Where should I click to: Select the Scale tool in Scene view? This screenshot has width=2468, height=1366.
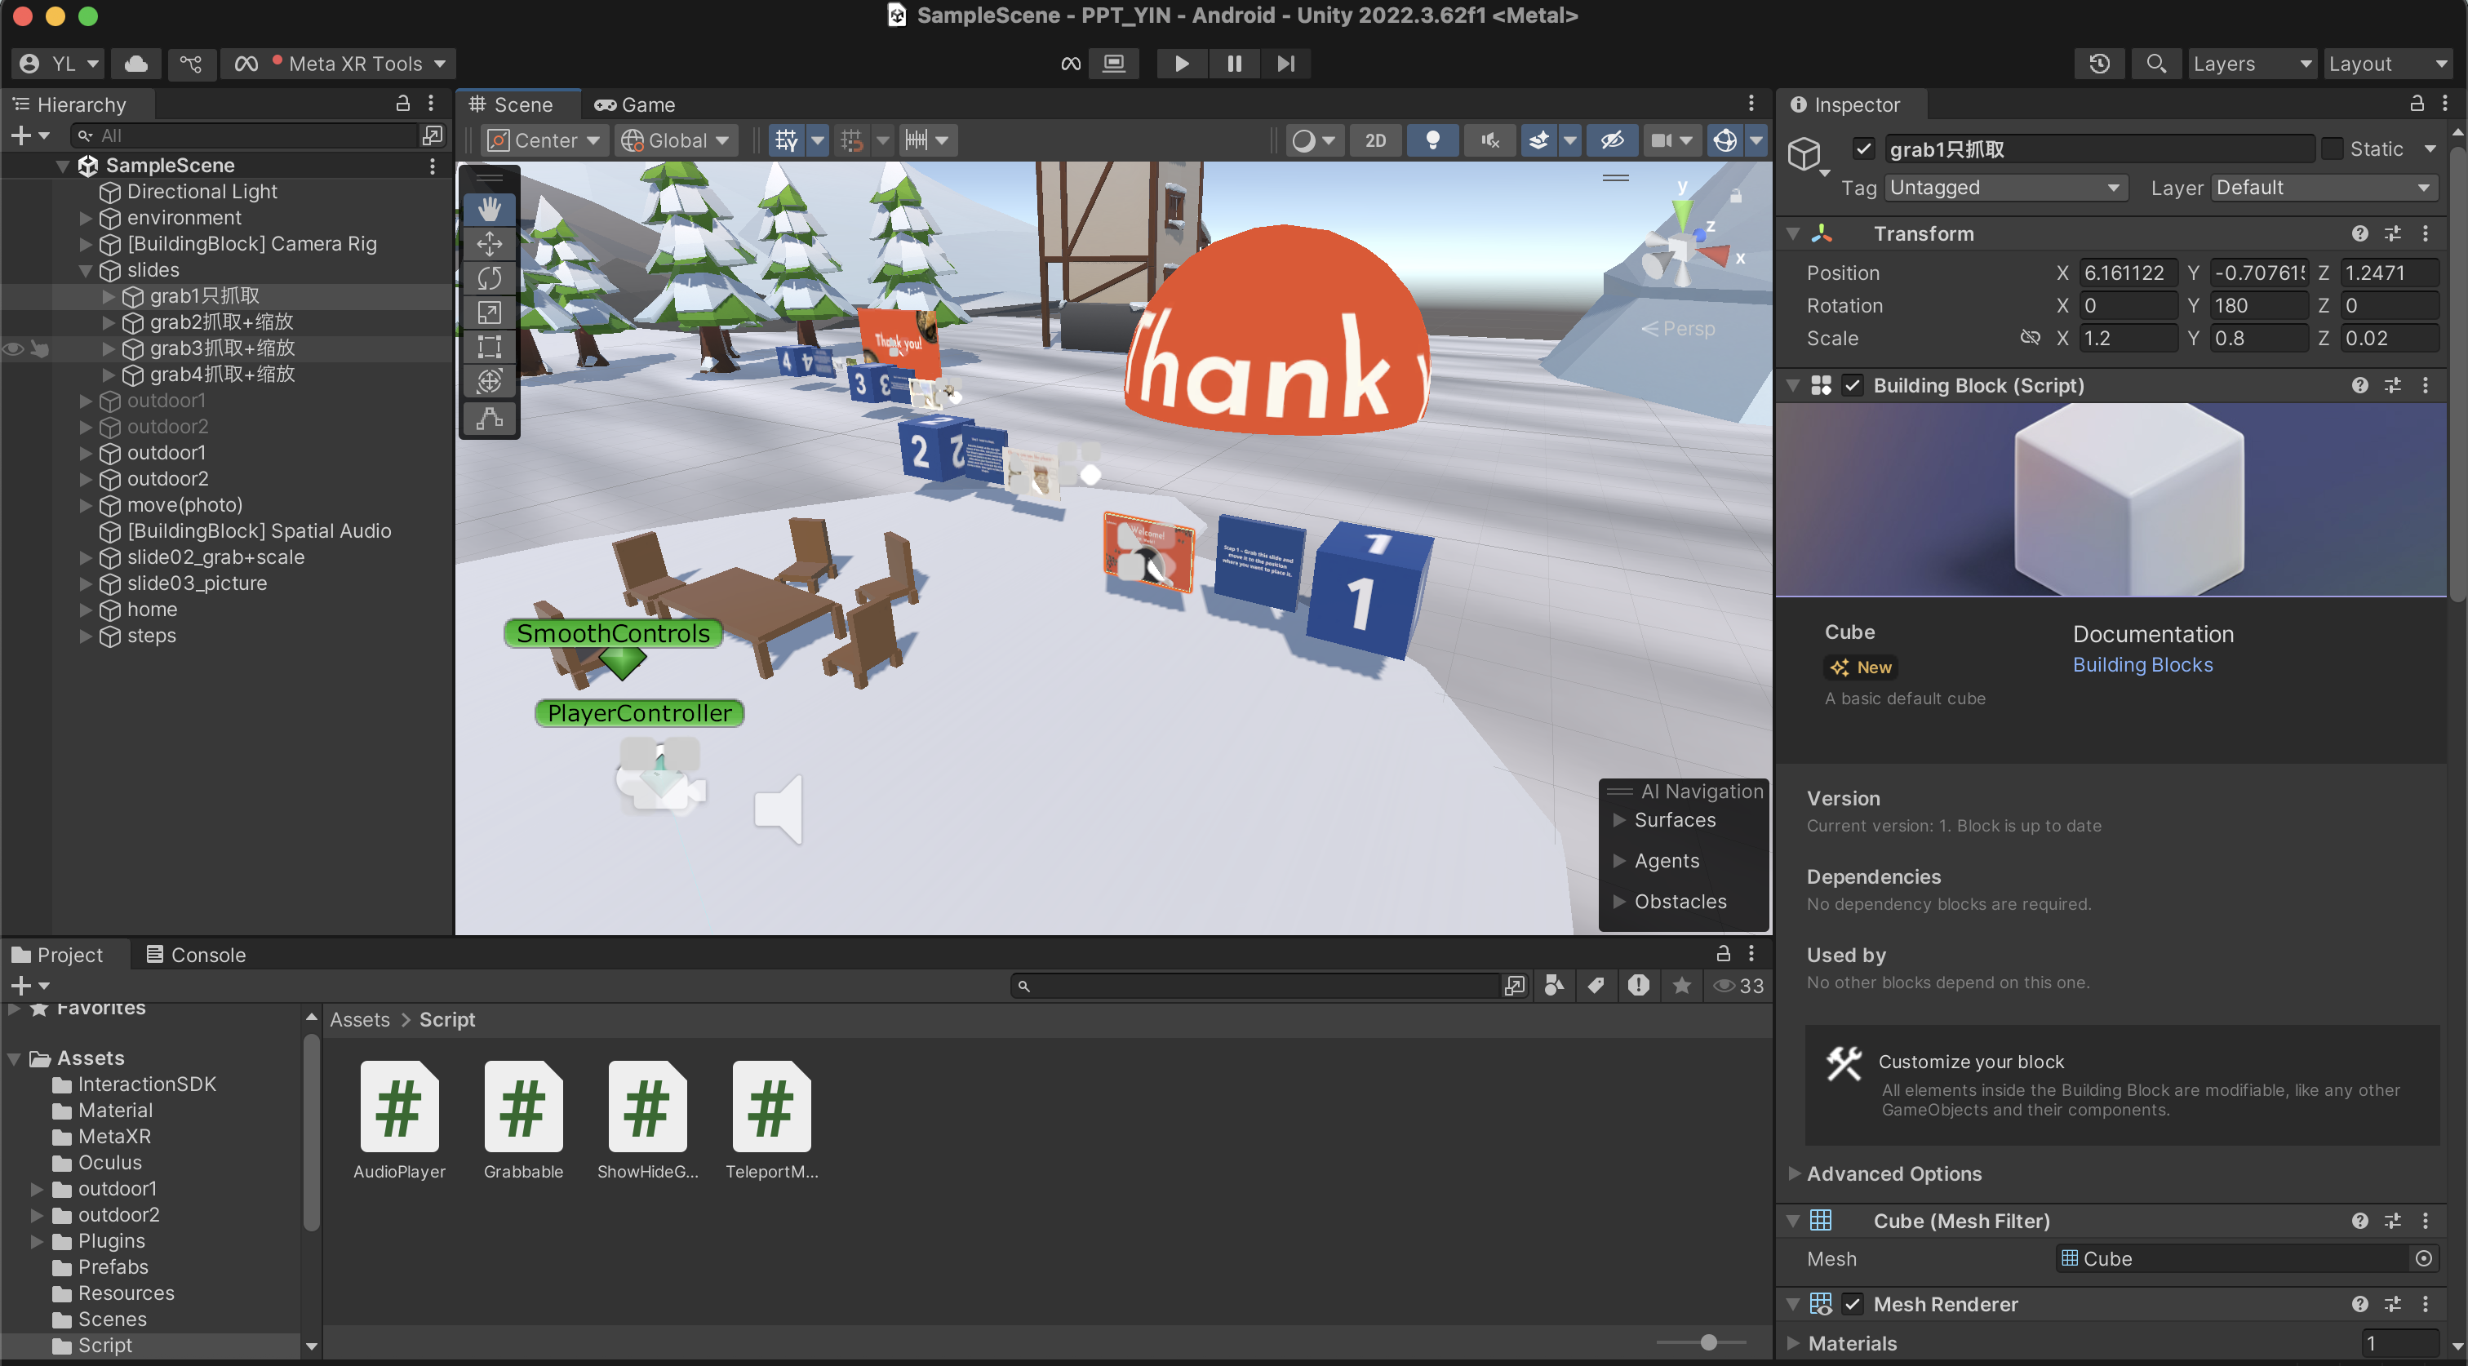point(490,313)
